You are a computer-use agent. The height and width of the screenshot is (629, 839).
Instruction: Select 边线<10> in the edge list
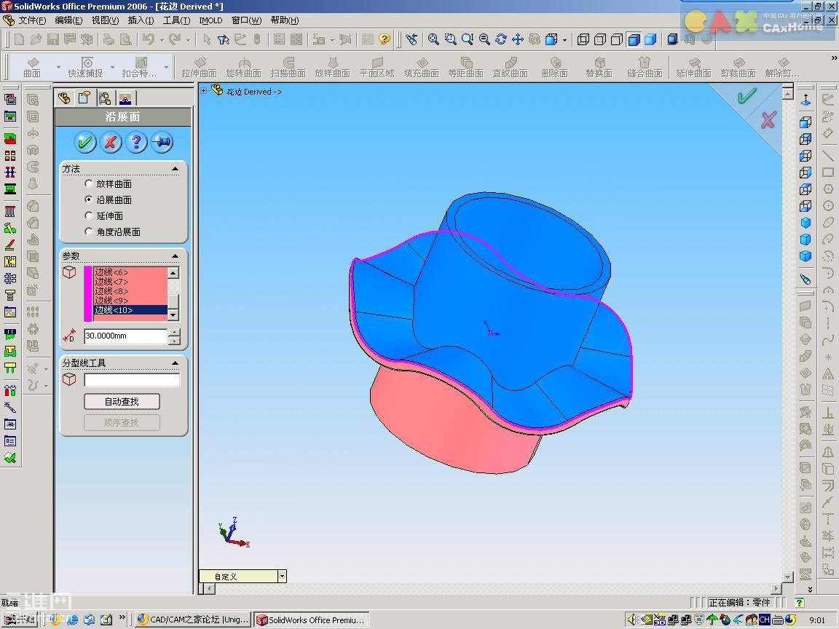click(x=130, y=310)
